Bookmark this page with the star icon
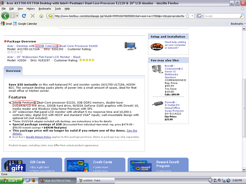 click(x=188, y=16)
